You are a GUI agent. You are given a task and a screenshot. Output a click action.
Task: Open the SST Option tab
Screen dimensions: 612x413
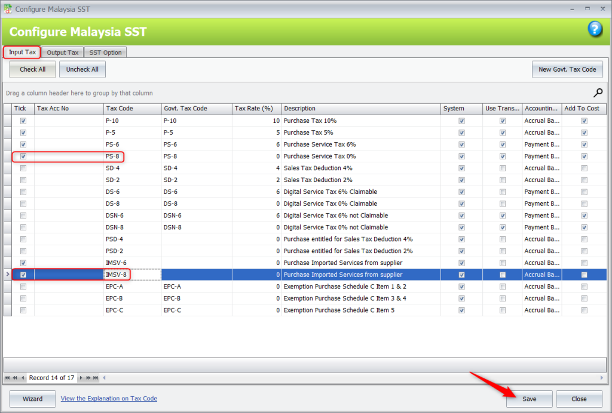point(105,52)
